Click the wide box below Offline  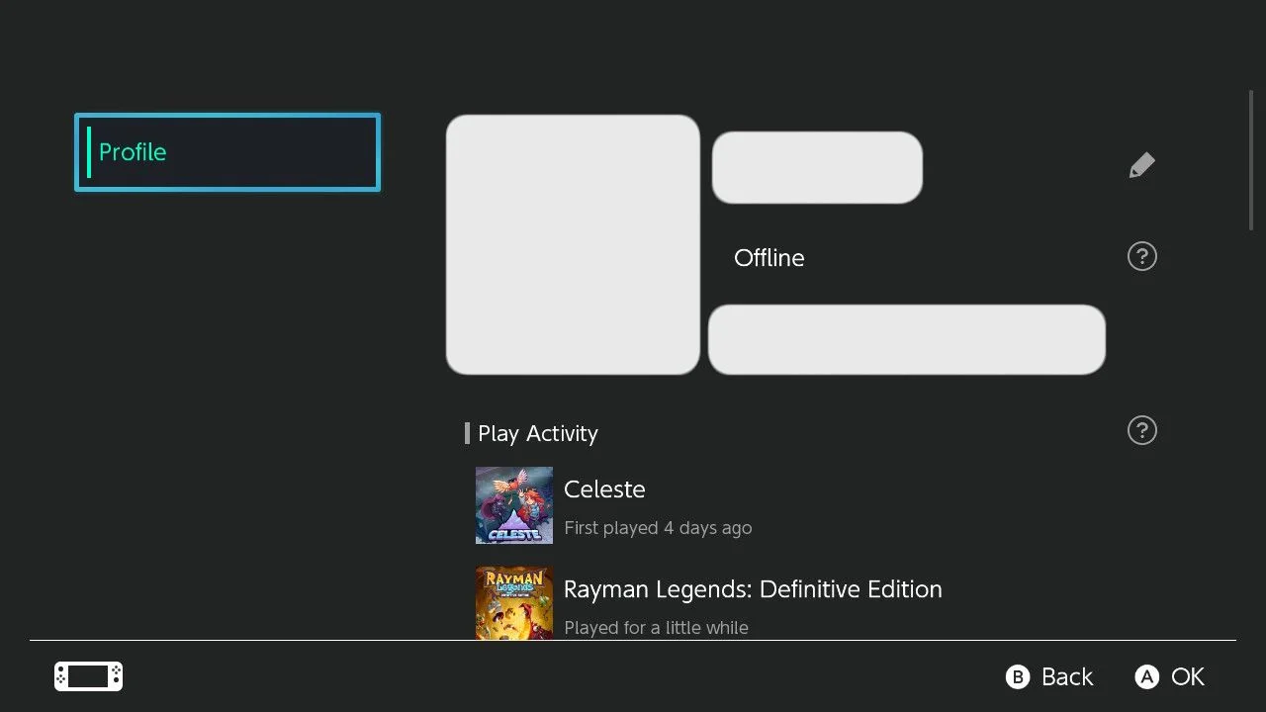(x=906, y=339)
